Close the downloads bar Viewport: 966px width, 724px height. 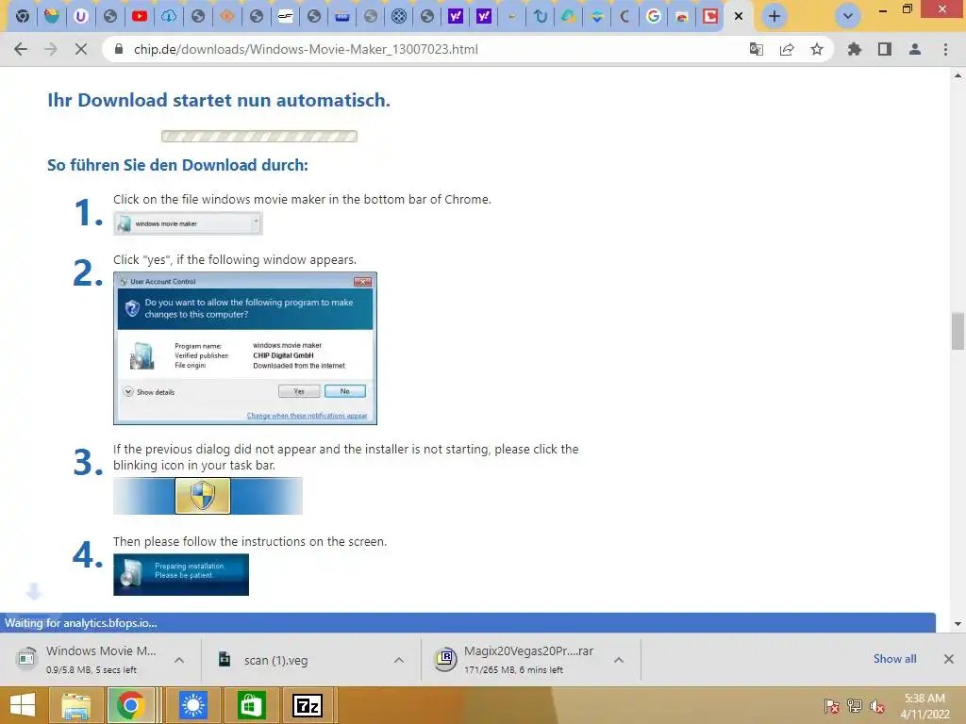pos(949,659)
